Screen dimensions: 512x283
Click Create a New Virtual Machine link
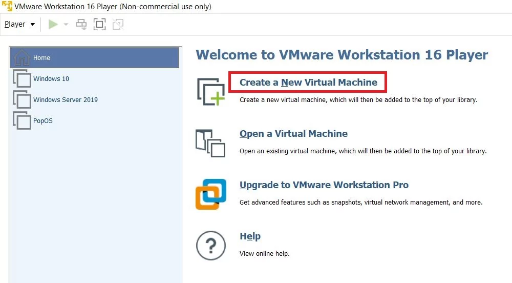coord(308,83)
